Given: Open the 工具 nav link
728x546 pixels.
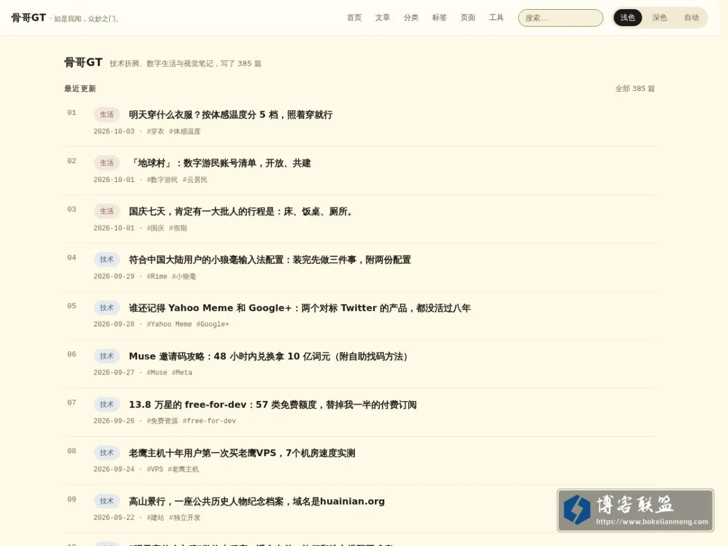Looking at the screenshot, I should coord(496,18).
